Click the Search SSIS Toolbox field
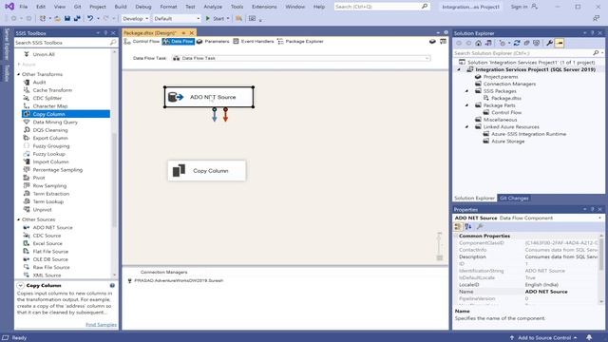This screenshot has width=608, height=342. point(66,43)
